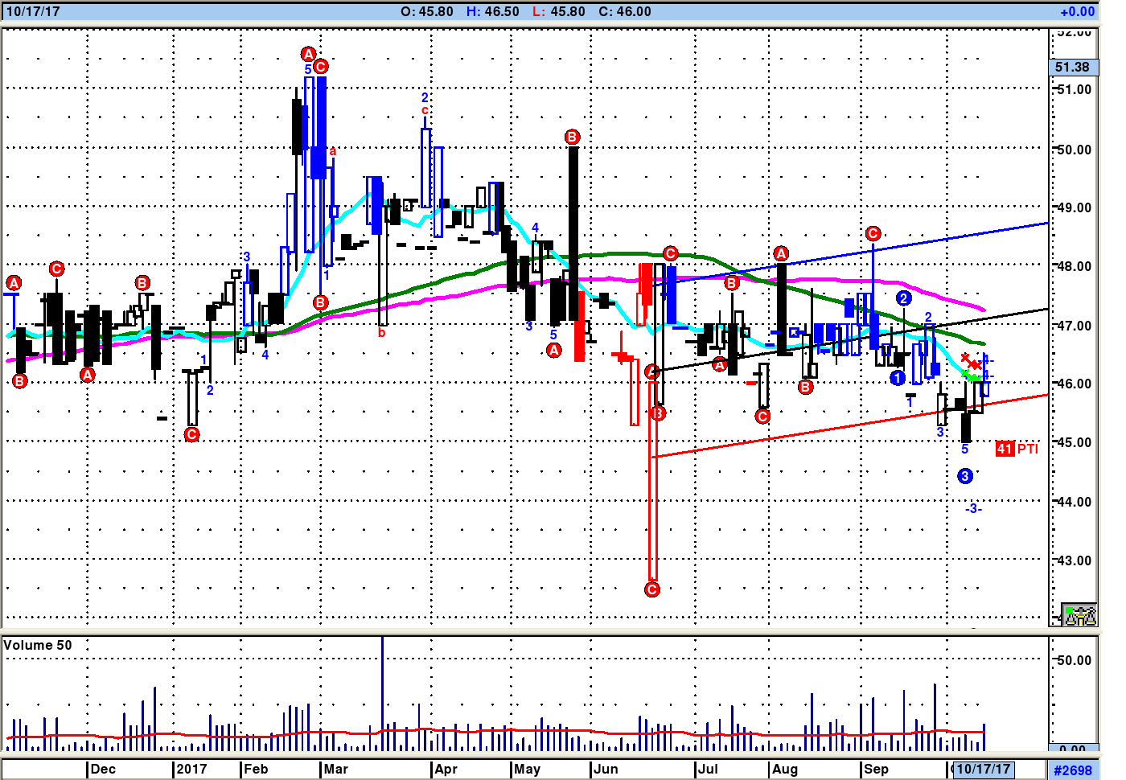Select the blue circled 3 wave projection marker

965,476
